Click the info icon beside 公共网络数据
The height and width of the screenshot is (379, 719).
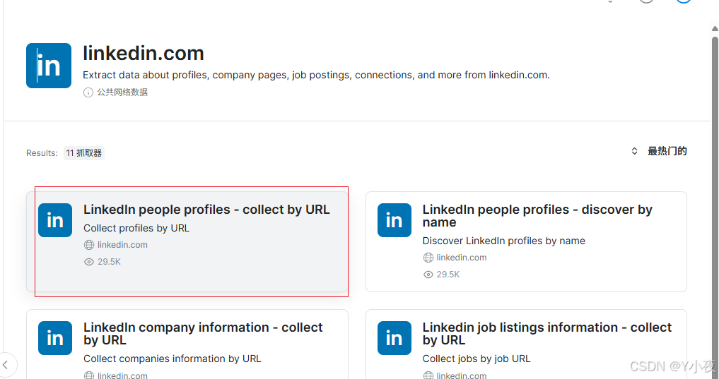(88, 92)
